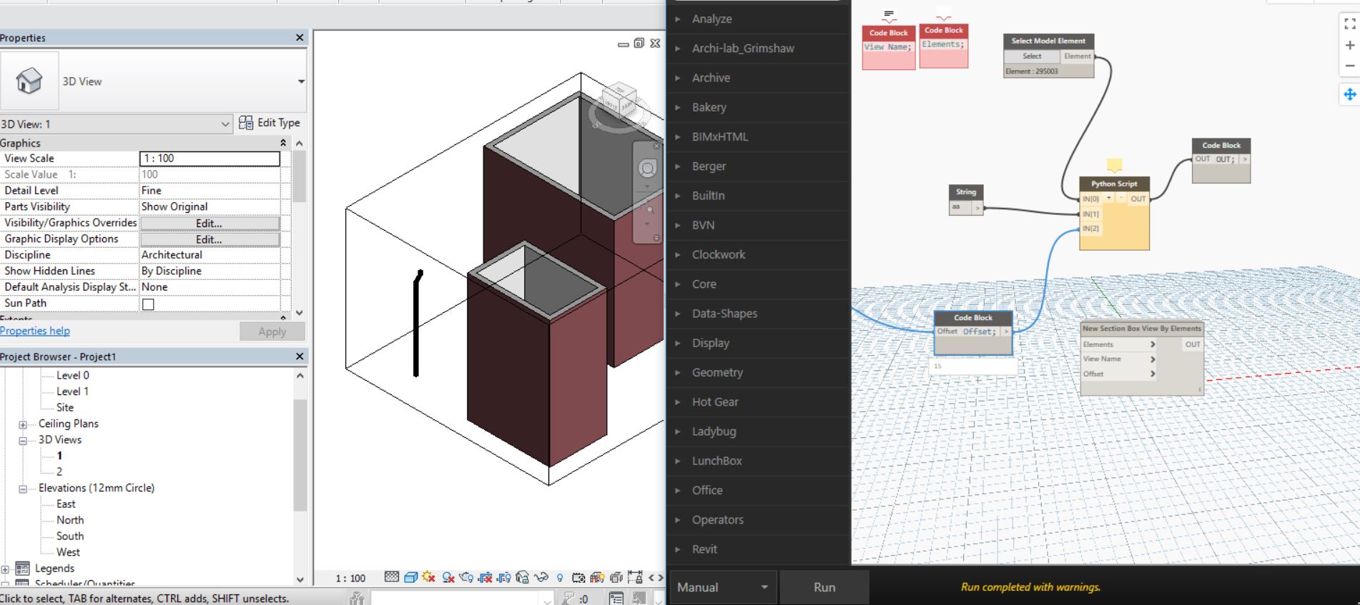This screenshot has width=1360, height=605.
Task: Toggle Sun Path icon in view bar
Action: click(x=428, y=577)
